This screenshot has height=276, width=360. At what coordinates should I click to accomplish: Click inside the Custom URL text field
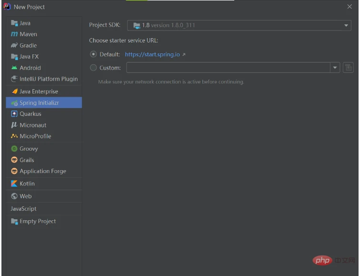[x=228, y=68]
